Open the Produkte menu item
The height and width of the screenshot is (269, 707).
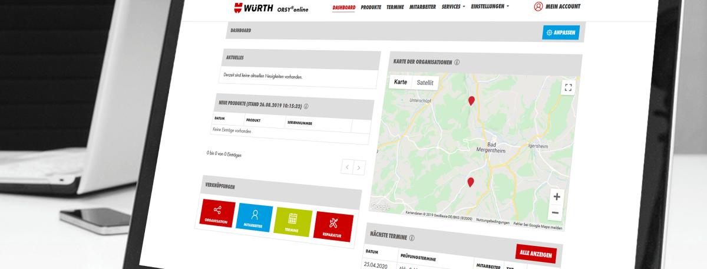371,7
